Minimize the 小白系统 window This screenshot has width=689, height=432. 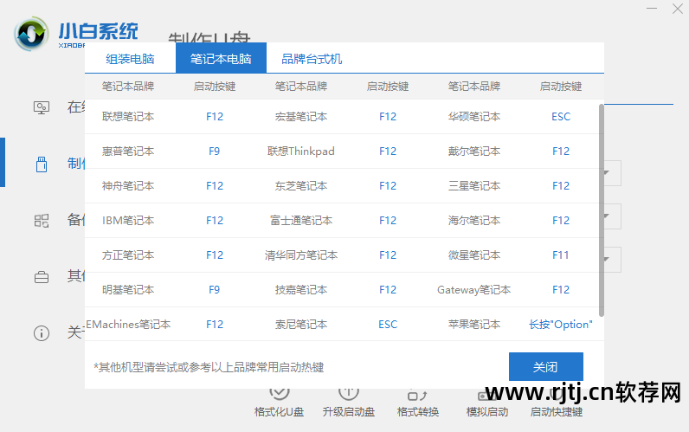(x=652, y=9)
